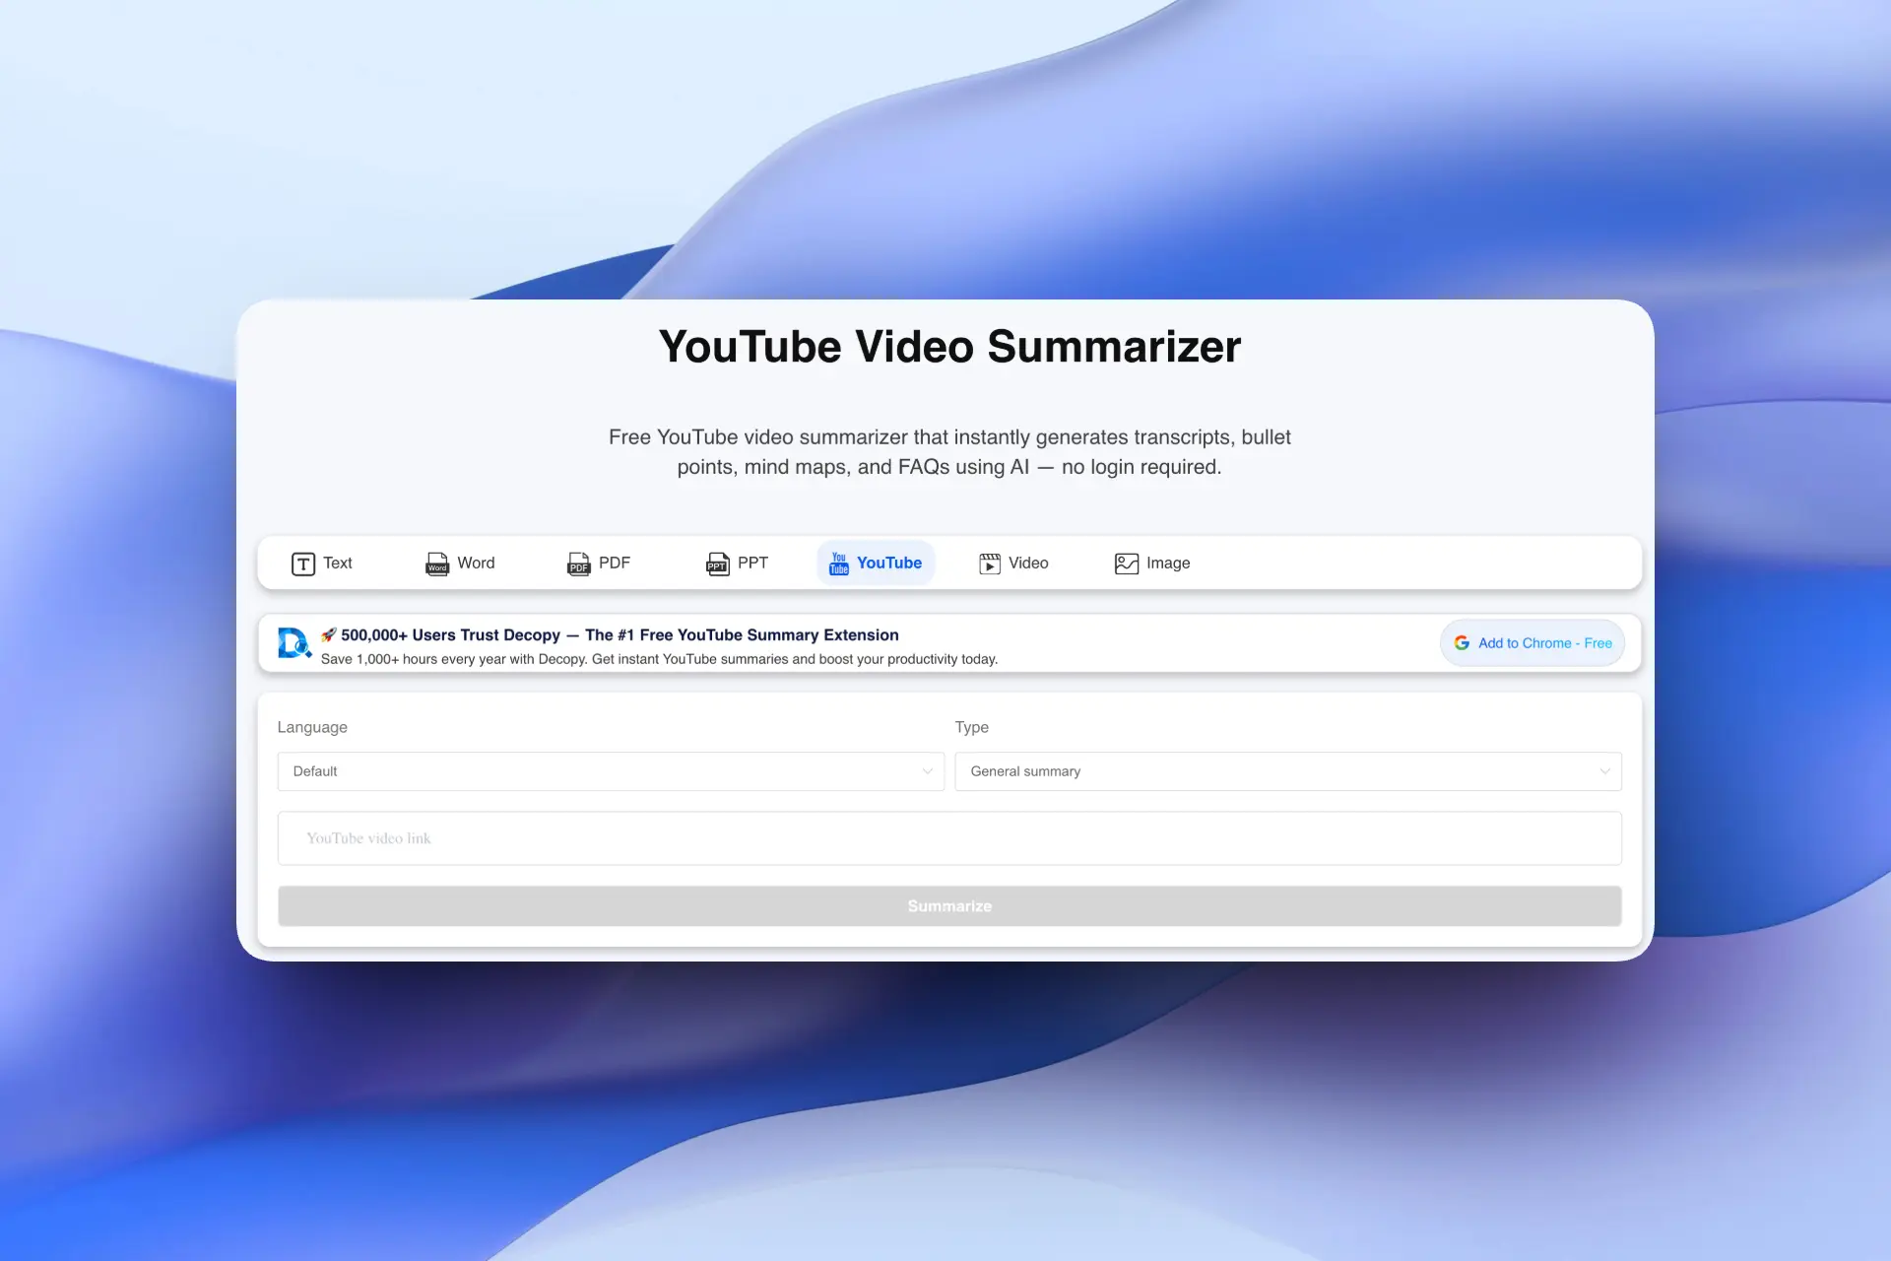The height and width of the screenshot is (1261, 1891).
Task: Expand Type options via chevron arrow
Action: pos(1604,771)
